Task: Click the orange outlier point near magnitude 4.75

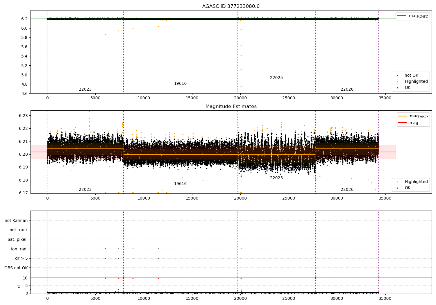Action: 241,86
